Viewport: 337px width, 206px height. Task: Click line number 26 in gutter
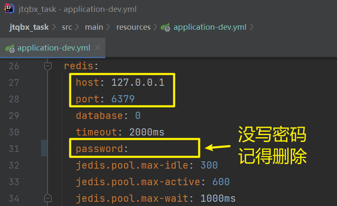click(x=14, y=66)
